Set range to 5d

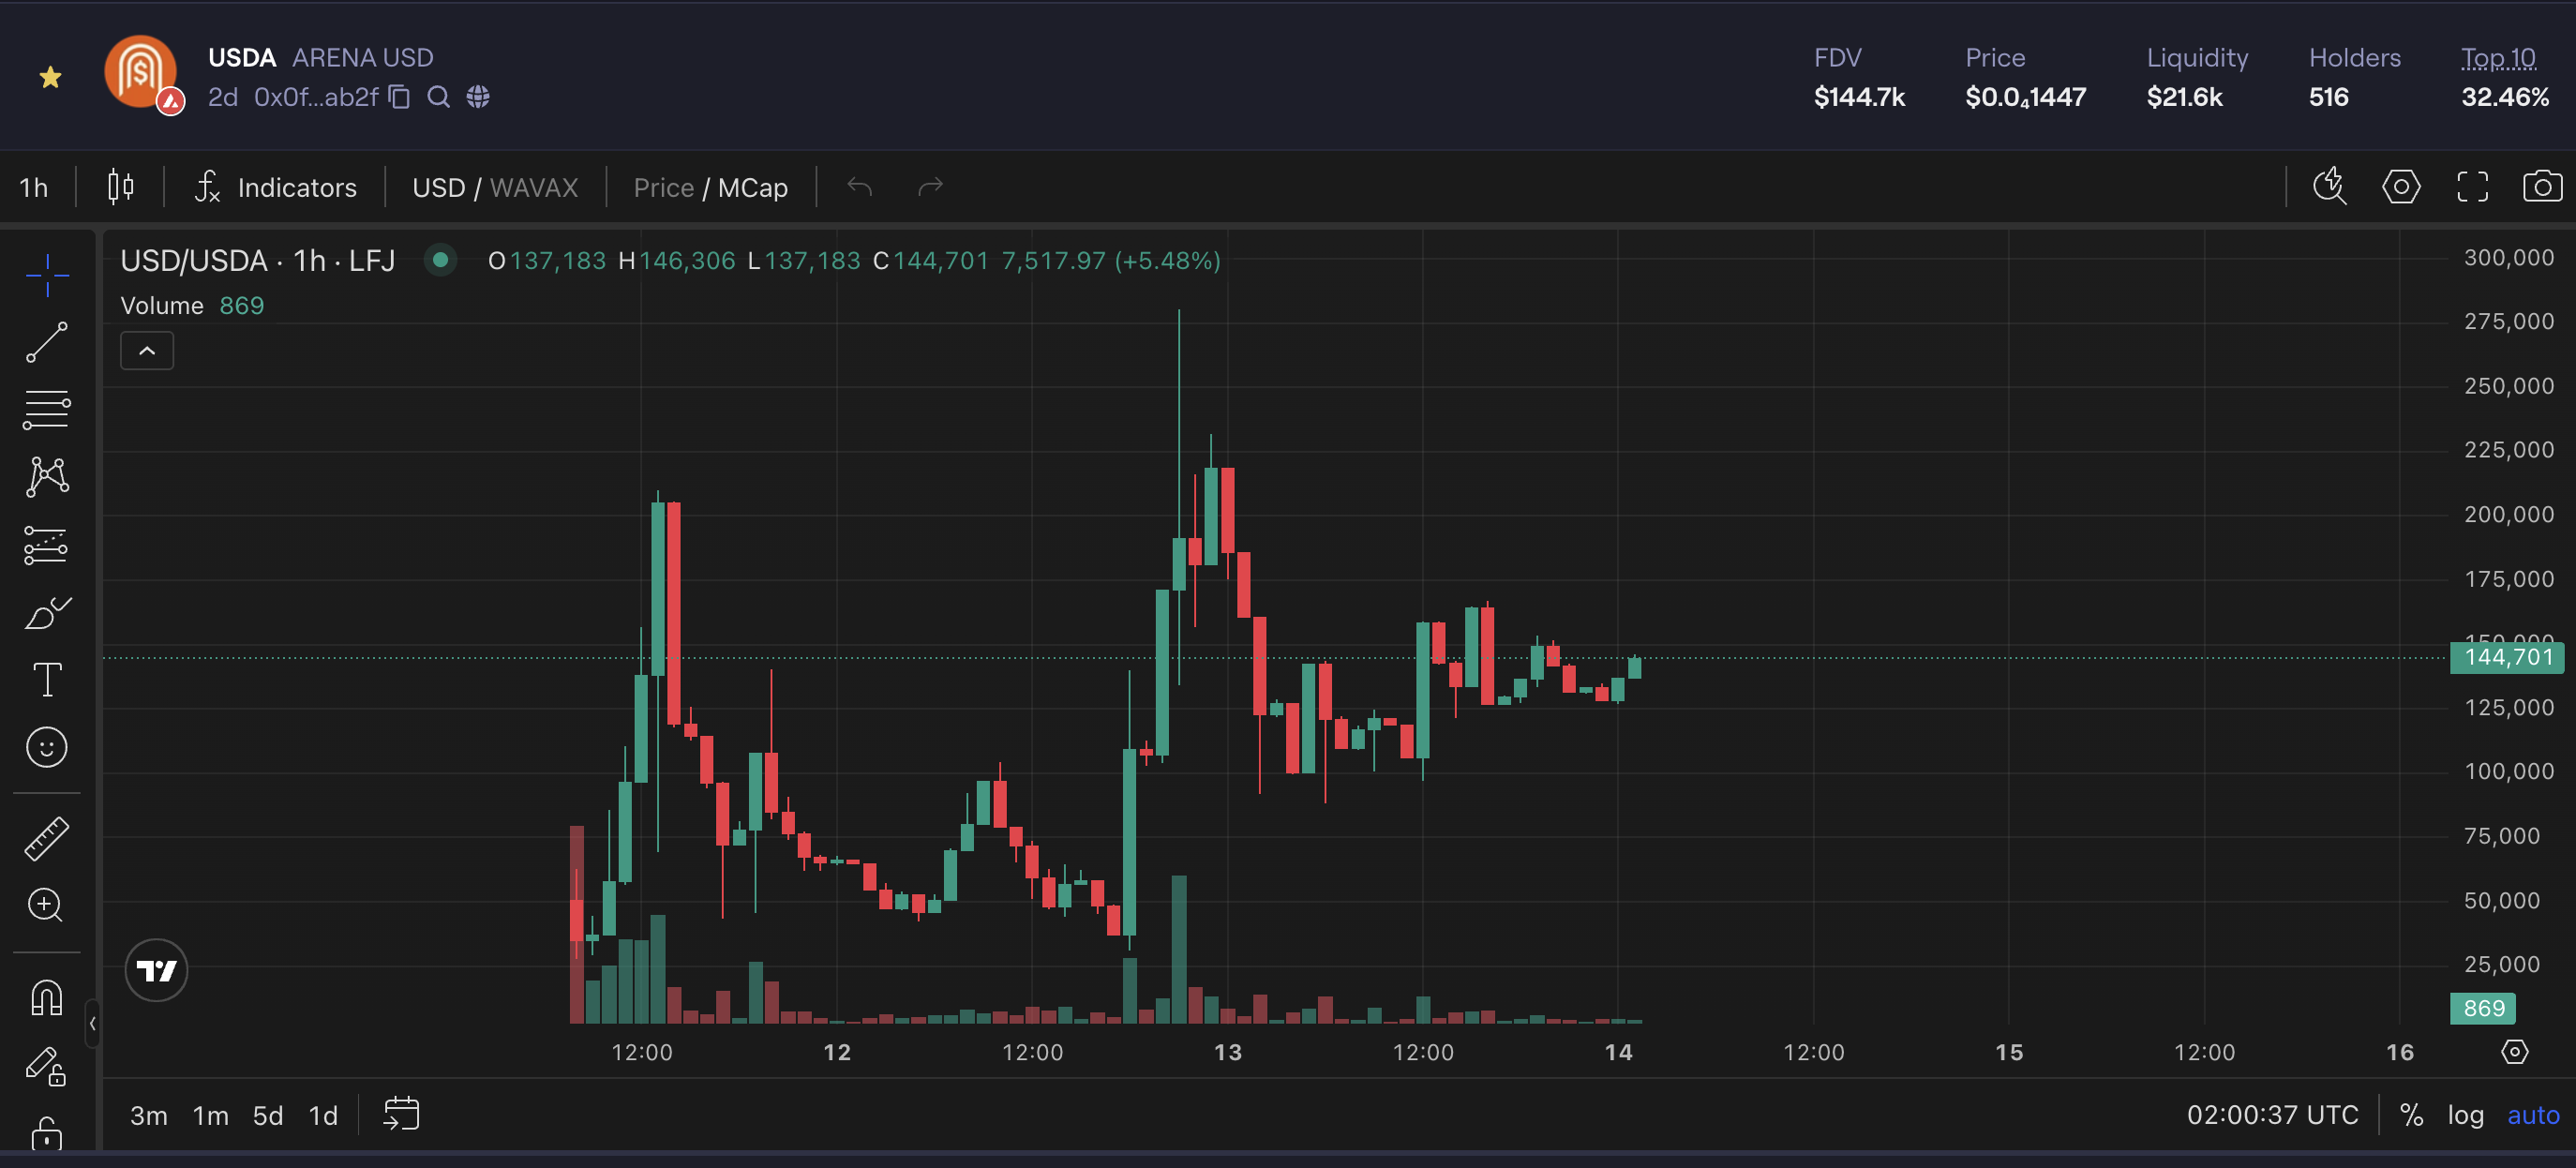pos(267,1115)
